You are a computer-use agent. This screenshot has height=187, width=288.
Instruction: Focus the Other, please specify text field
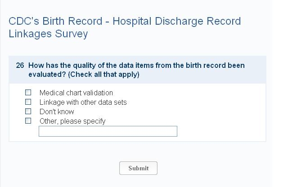coord(108,131)
